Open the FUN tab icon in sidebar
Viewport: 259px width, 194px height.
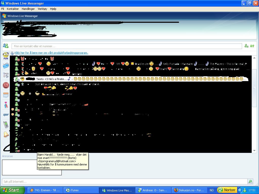pyautogui.click(x=6, y=56)
